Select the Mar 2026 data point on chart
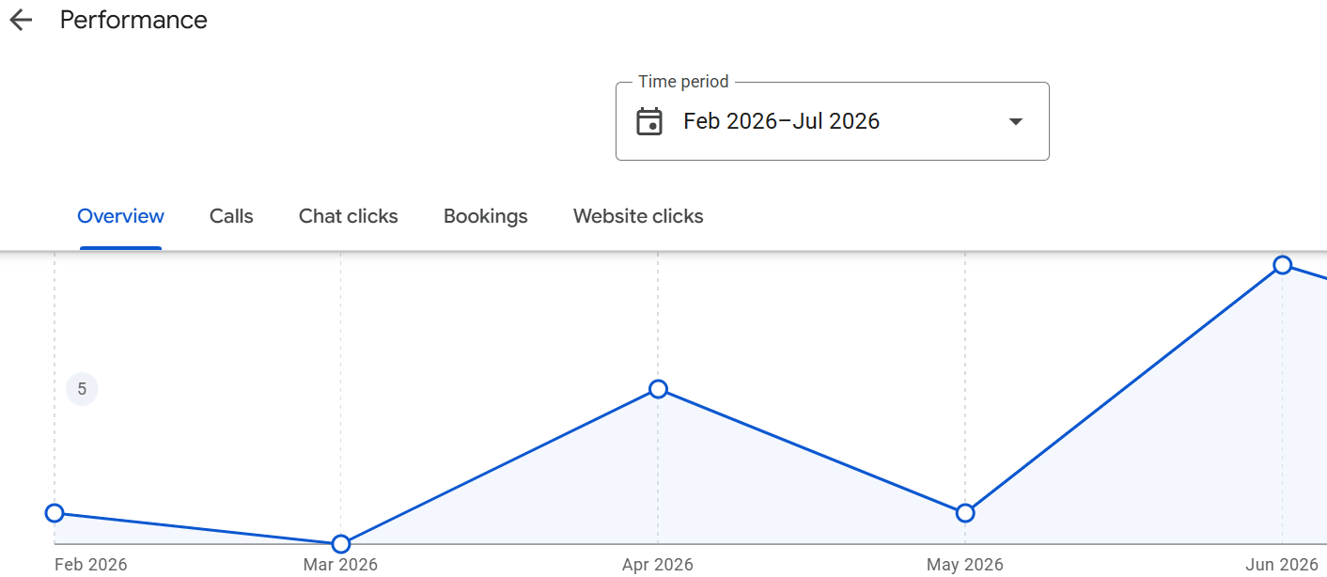This screenshot has width=1327, height=577. click(x=341, y=544)
